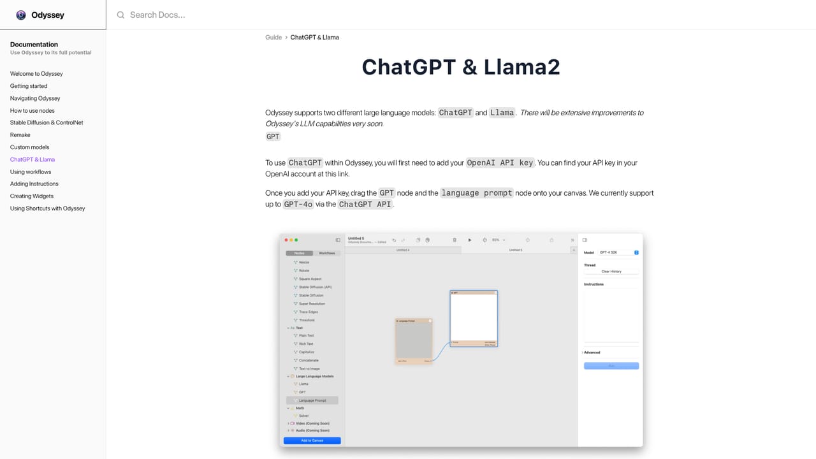The width and height of the screenshot is (816, 459).
Task: Open the Odyssey app screenshot image
Action: [461, 340]
